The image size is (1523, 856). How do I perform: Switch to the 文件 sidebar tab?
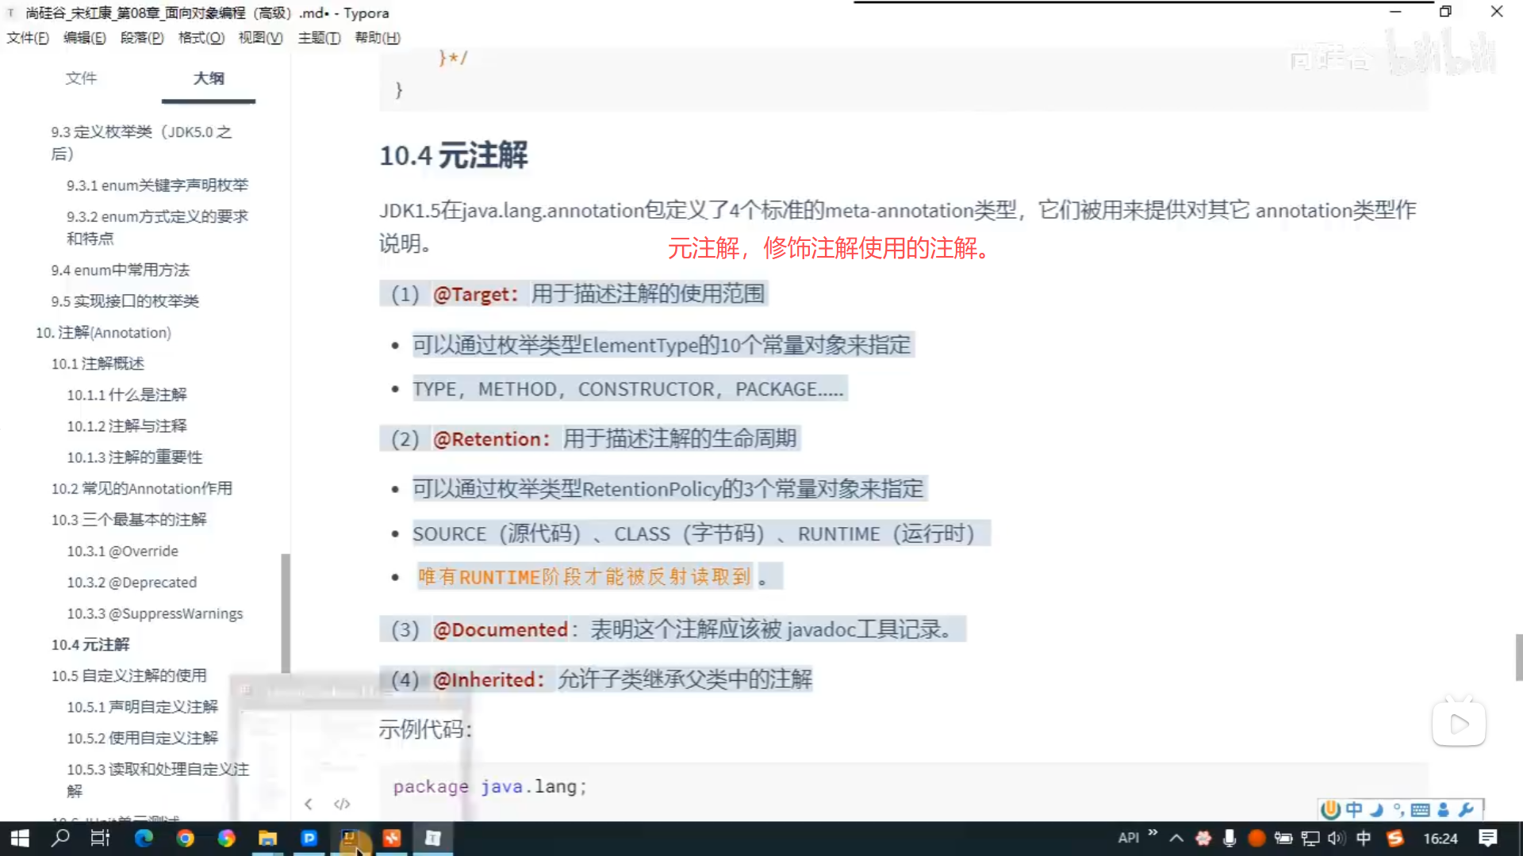click(81, 78)
